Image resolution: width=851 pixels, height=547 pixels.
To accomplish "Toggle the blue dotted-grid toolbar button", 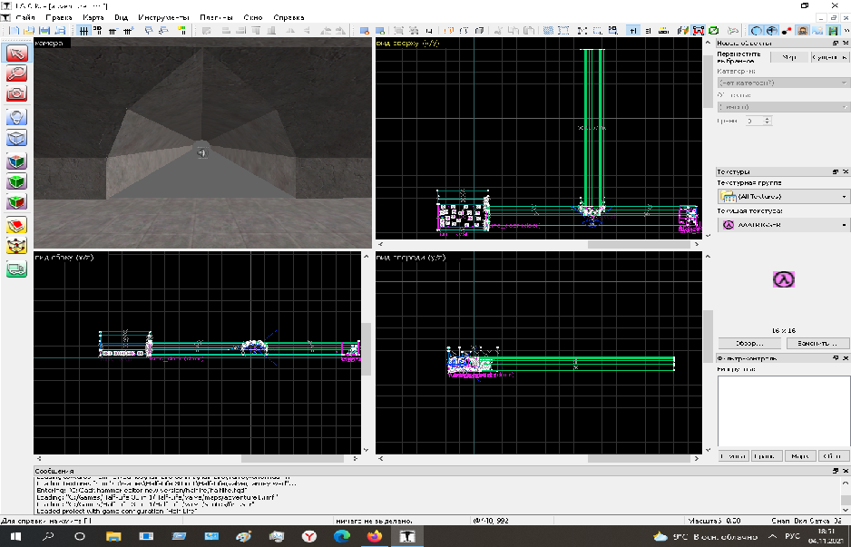I will click(549, 31).
